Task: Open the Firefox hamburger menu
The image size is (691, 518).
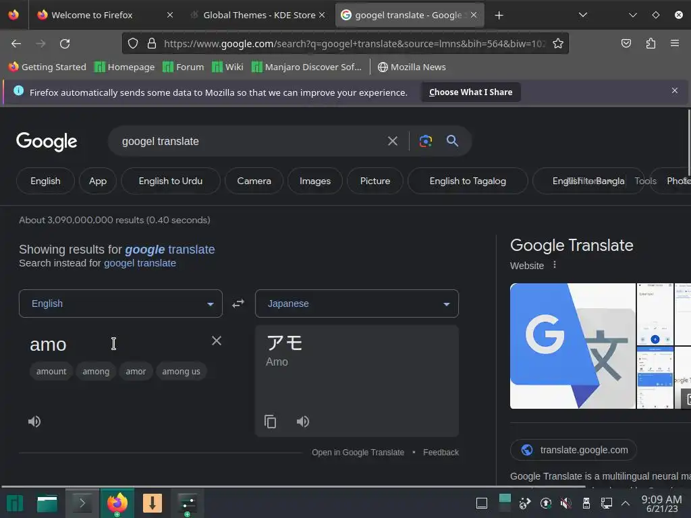Action: [x=674, y=43]
